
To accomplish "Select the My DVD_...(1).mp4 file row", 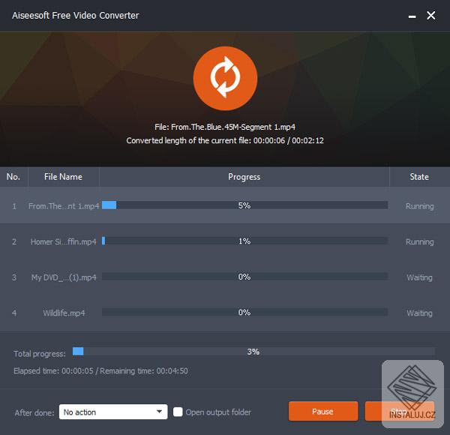I will tap(225, 277).
